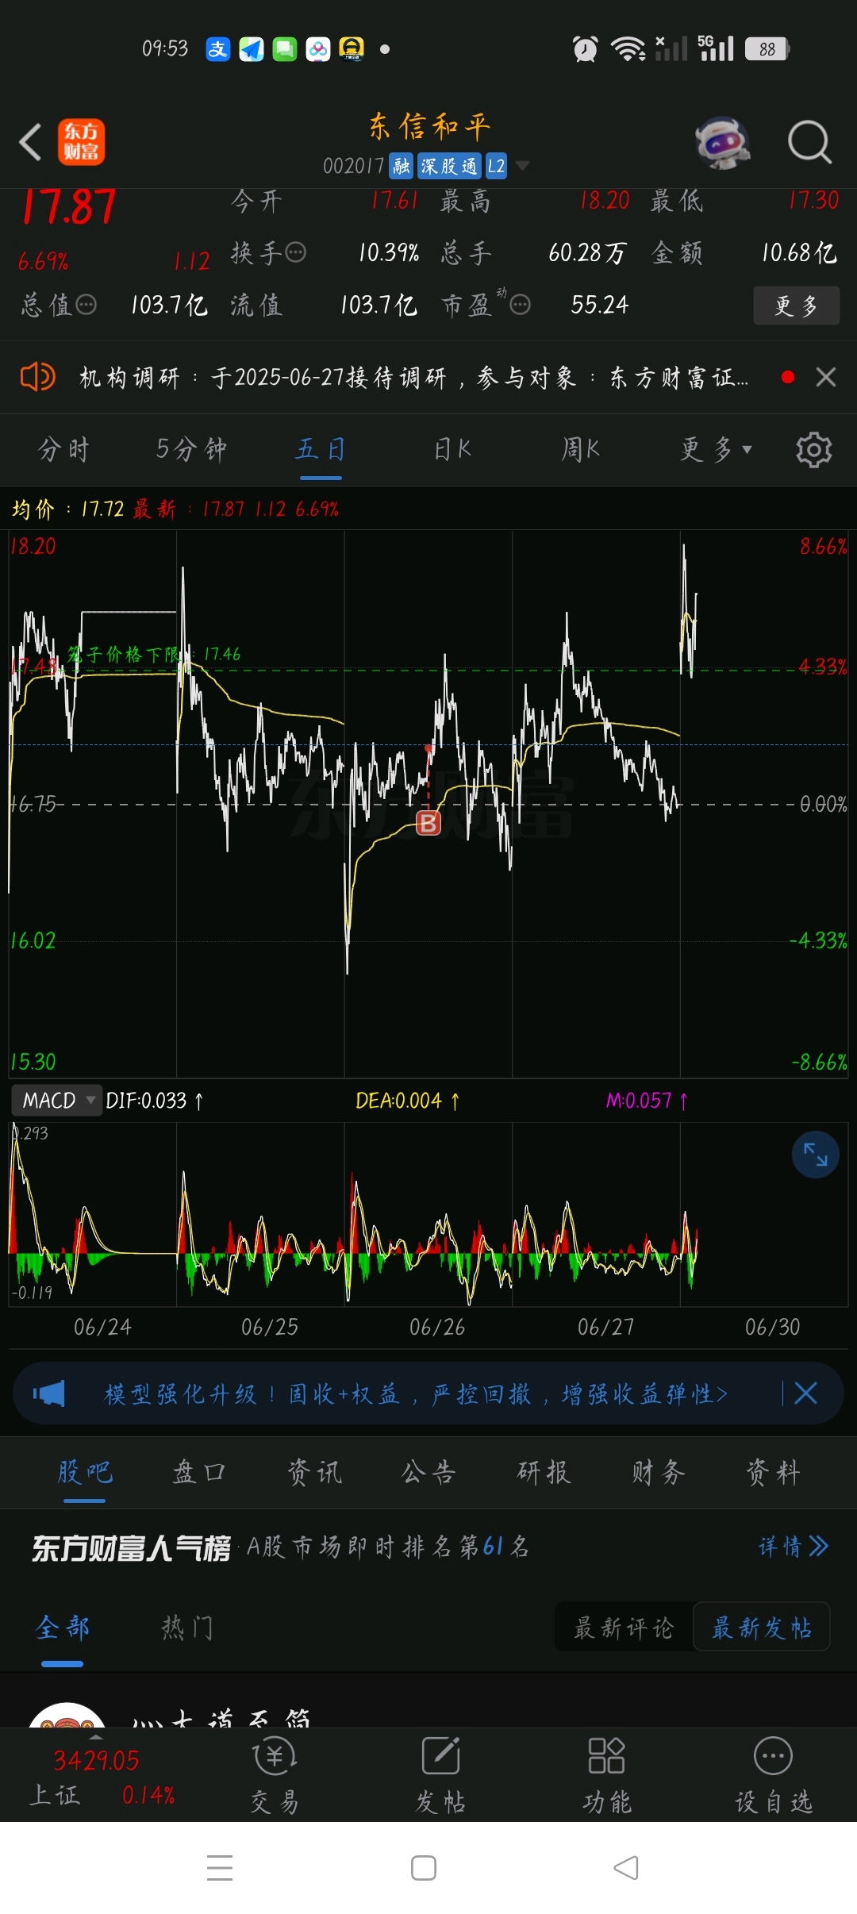Viewport: 857px width, 1914px height.
Task: Open the robot AI assistant icon
Action: [x=722, y=143]
